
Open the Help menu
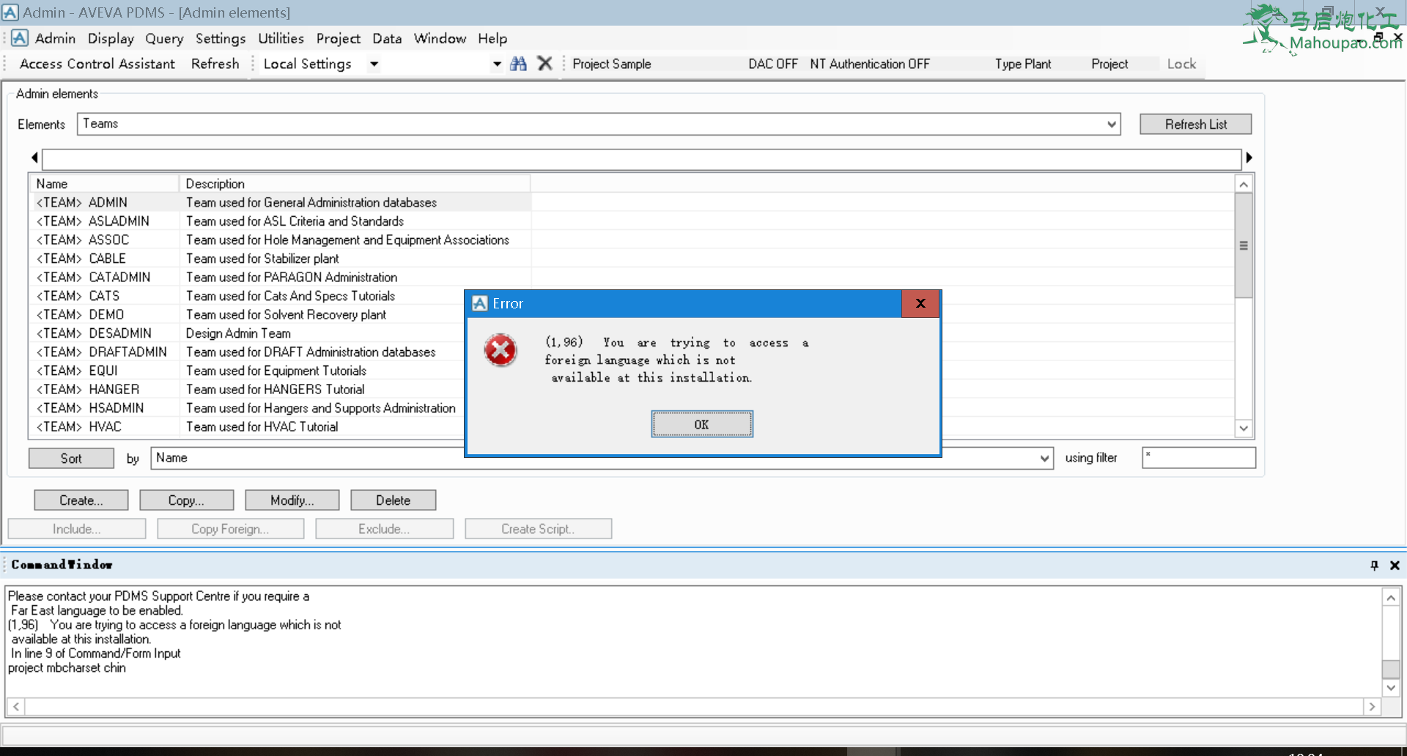pyautogui.click(x=492, y=38)
